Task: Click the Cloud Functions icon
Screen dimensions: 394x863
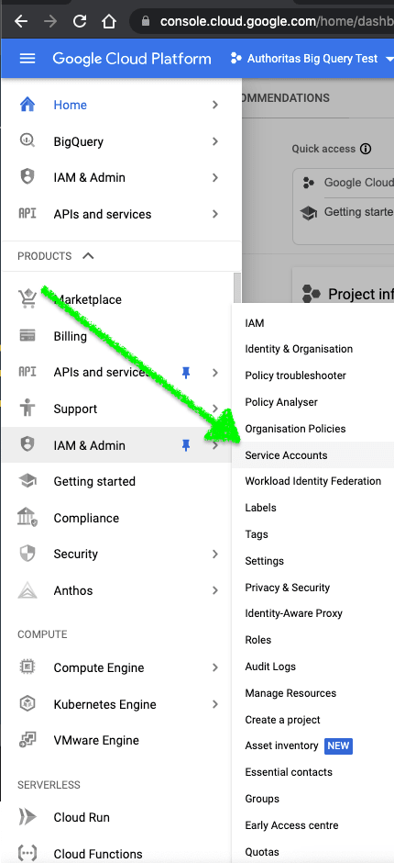Action: (x=27, y=854)
